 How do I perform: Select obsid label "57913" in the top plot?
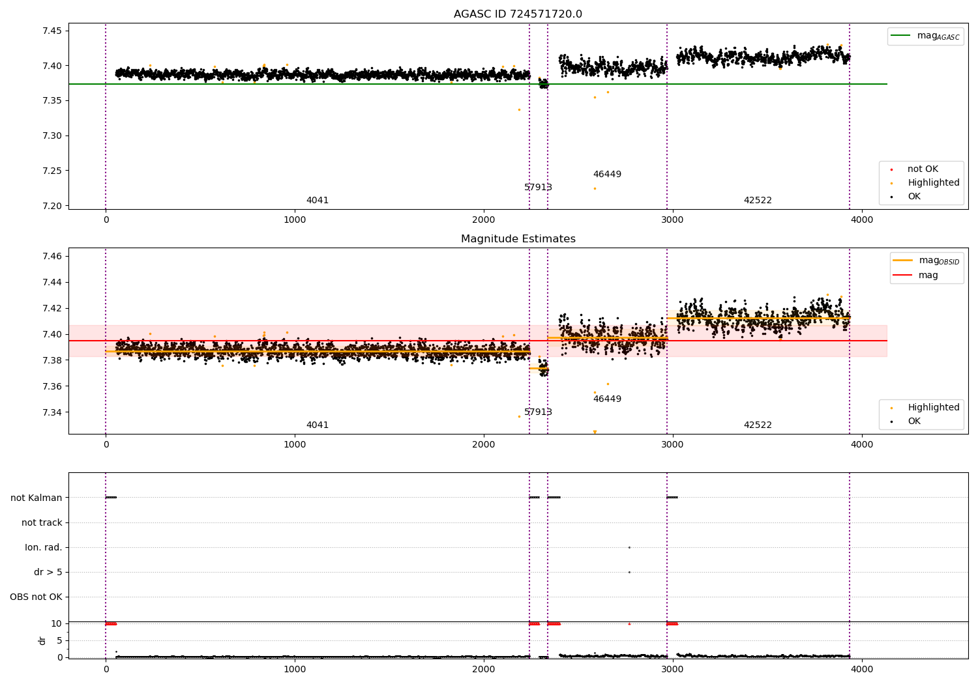pyautogui.click(x=538, y=188)
